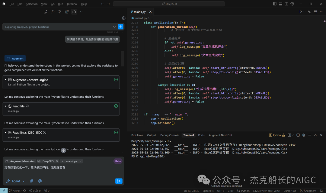Change CRLF end of line setting
326x193 pixels.
[x=231, y=191]
